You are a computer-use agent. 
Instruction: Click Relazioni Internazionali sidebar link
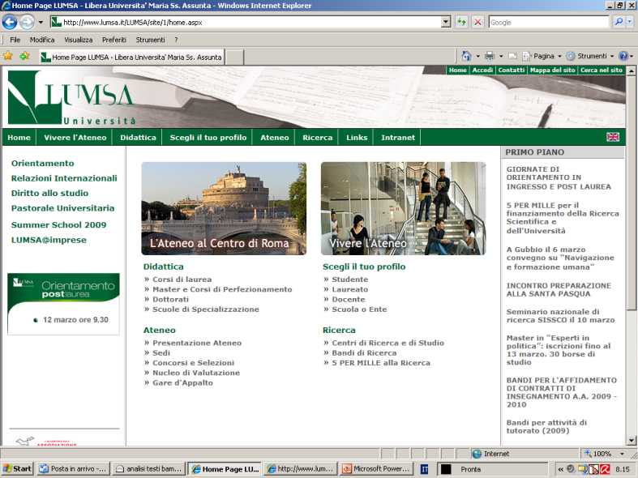tap(64, 178)
